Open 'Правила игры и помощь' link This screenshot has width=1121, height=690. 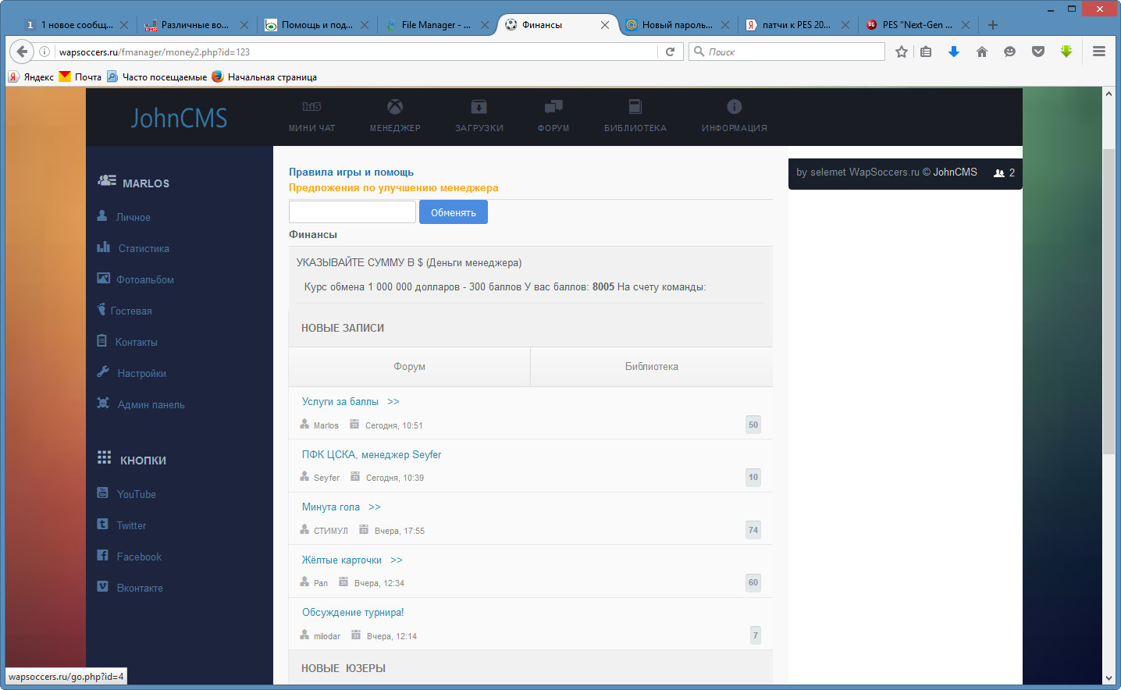point(351,172)
